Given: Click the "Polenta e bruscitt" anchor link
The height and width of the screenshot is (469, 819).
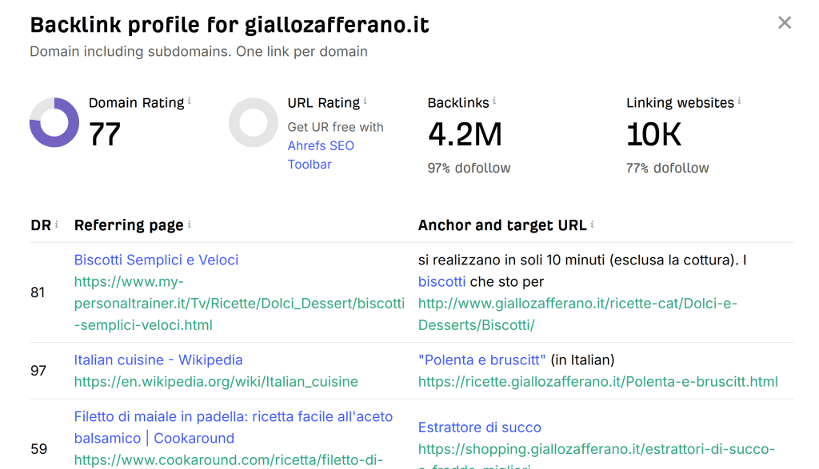Looking at the screenshot, I should 481,360.
